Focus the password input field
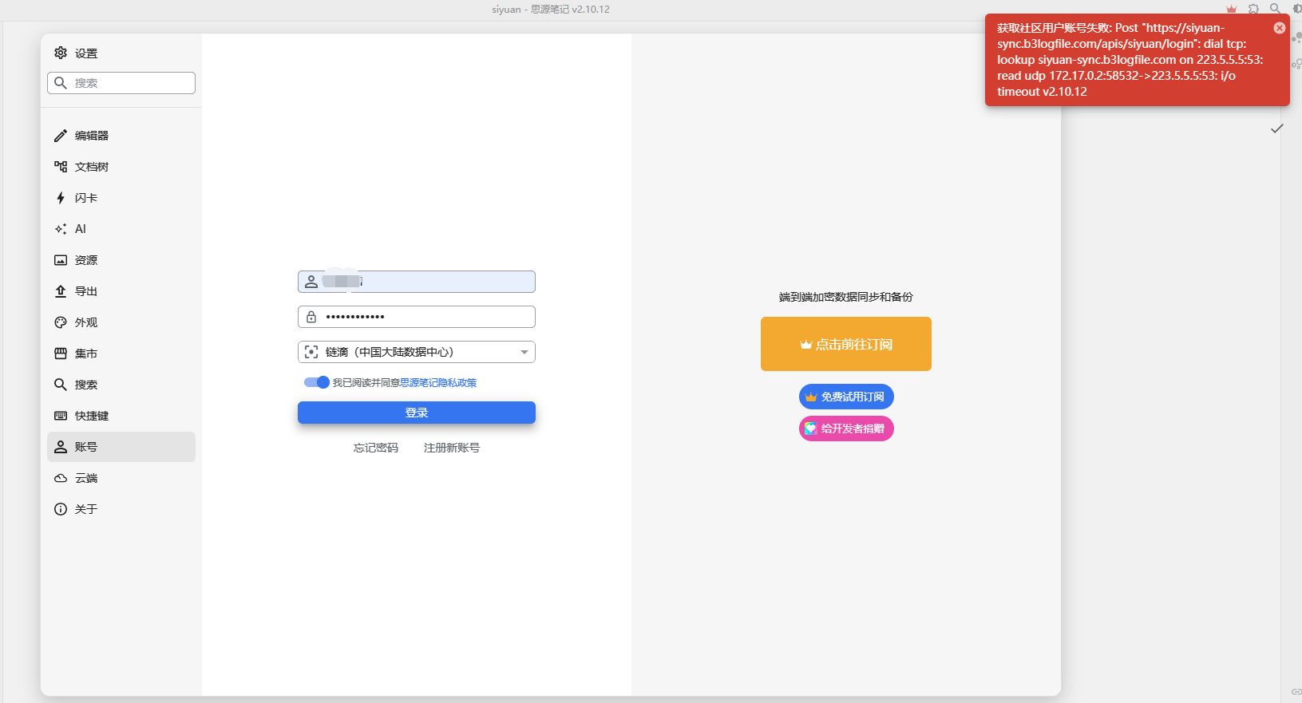 tap(417, 317)
